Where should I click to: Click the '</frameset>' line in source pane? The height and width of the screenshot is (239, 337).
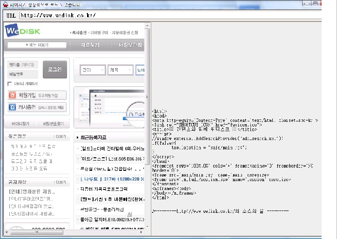tap(165, 184)
